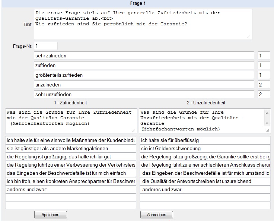The height and width of the screenshot is (221, 274).
Task: Edit 'Eingeben der Beschwerdefälle ist für mich umständlich' field
Action: [x=205, y=173]
